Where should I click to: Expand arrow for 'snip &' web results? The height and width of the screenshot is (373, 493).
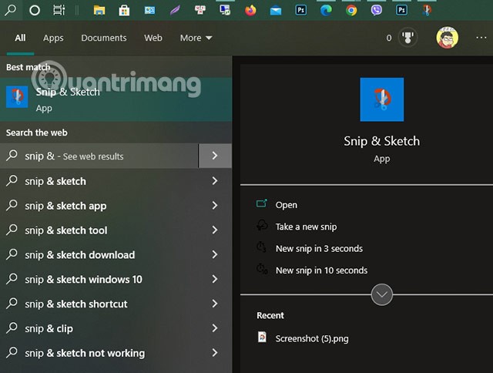click(215, 156)
